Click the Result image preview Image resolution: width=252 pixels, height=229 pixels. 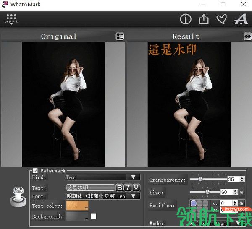tap(189, 104)
